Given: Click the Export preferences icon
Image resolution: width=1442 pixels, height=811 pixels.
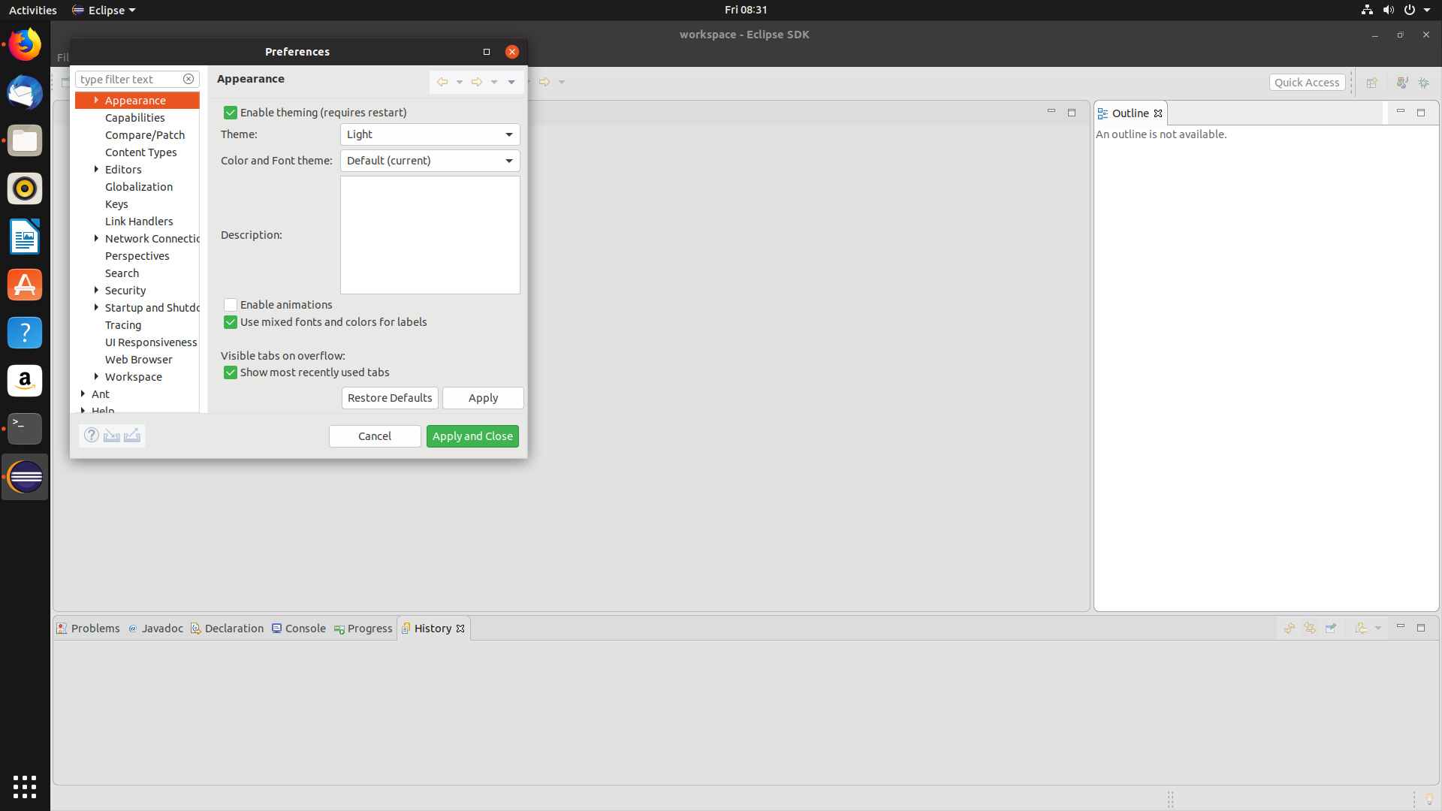Looking at the screenshot, I should (132, 436).
